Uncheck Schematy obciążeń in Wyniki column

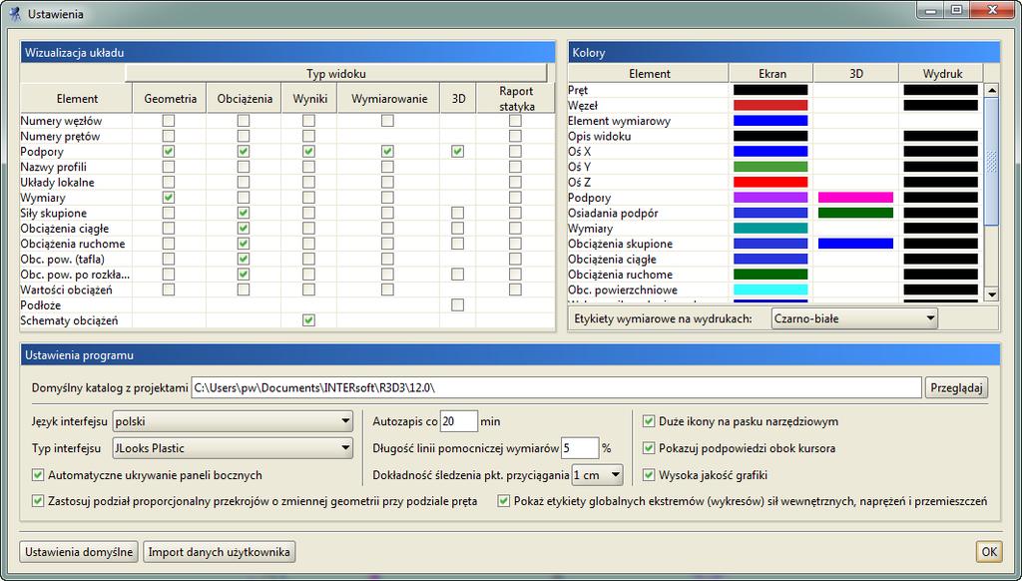[x=309, y=320]
